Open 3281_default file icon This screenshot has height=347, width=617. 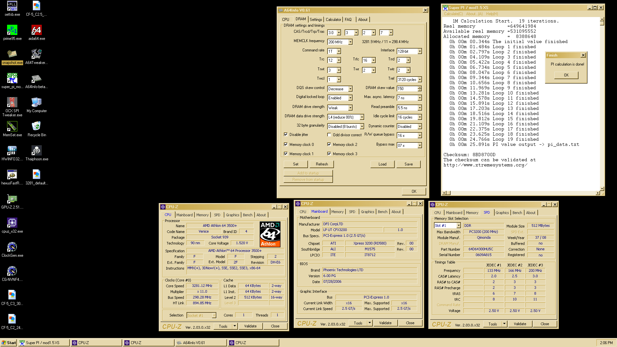coord(36,177)
